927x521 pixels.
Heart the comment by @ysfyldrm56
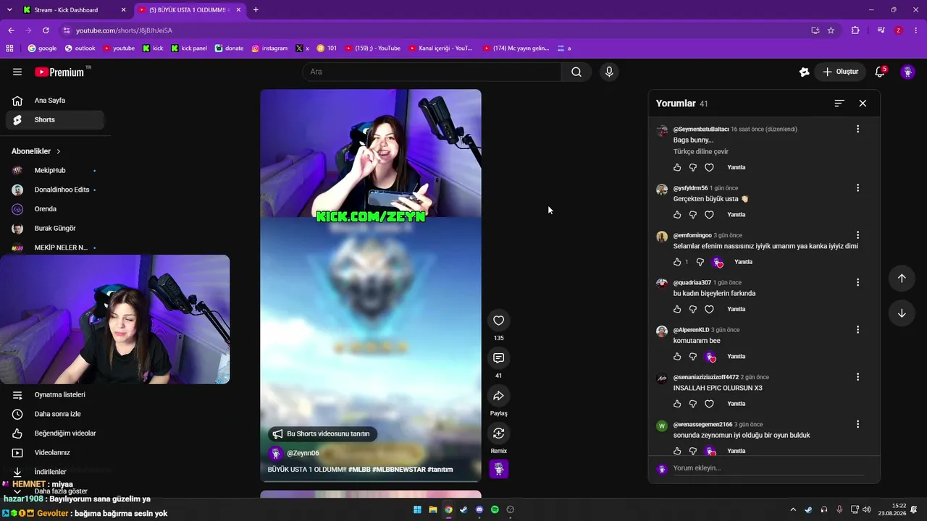pos(709,215)
